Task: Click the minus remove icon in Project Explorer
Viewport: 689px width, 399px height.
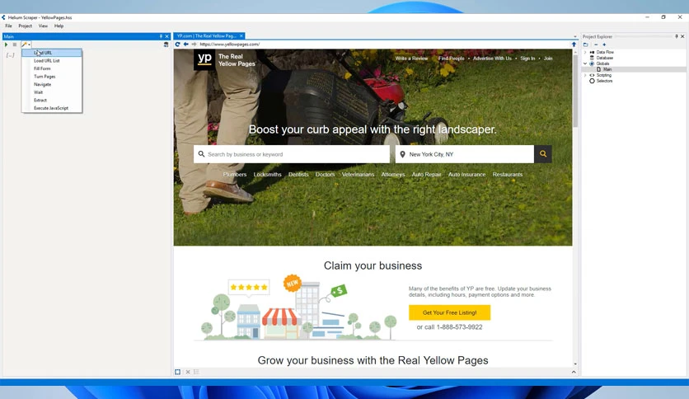Action: (596, 45)
